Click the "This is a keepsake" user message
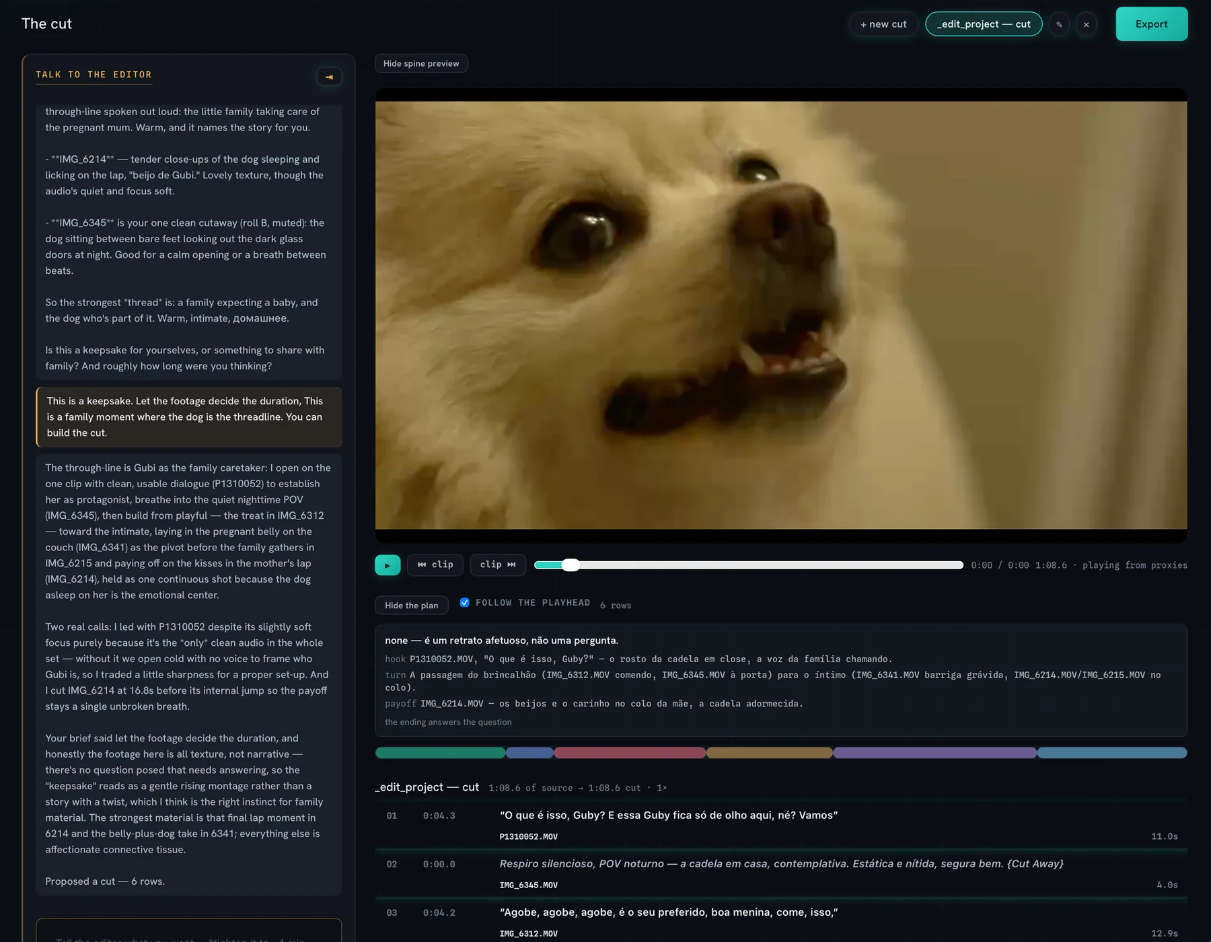 pyautogui.click(x=189, y=417)
